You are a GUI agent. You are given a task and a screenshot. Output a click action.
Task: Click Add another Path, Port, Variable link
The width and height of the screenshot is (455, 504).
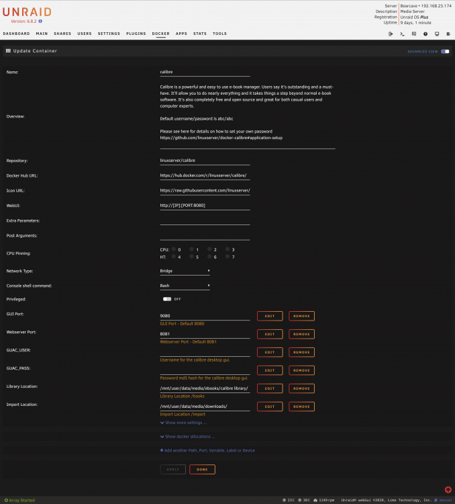click(x=207, y=450)
